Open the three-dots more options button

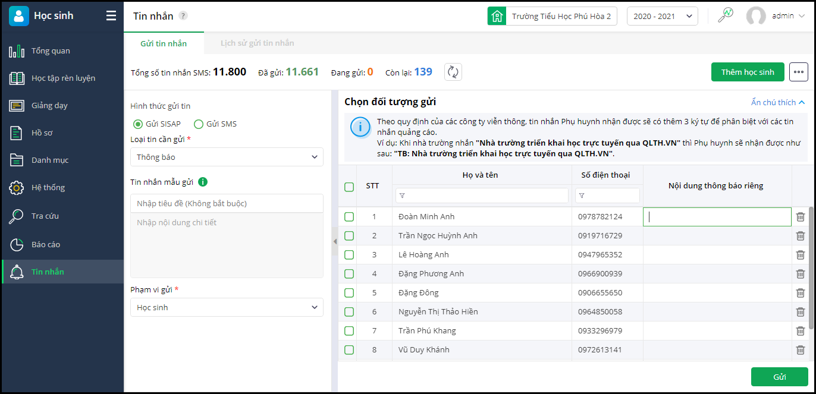pyautogui.click(x=798, y=72)
